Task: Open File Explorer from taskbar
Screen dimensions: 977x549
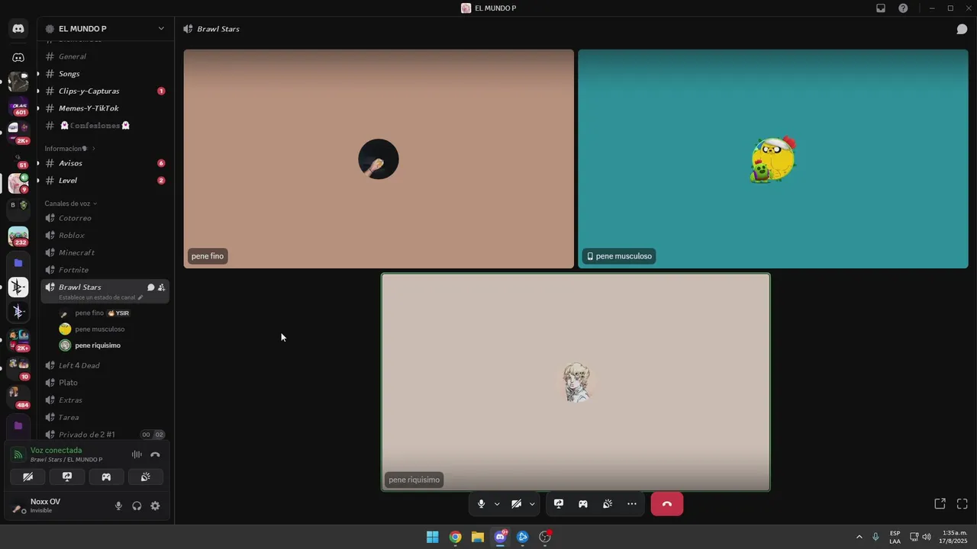Action: point(478,537)
